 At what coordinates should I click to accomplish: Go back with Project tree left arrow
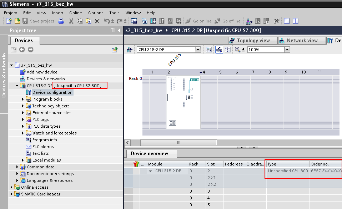pos(22,50)
